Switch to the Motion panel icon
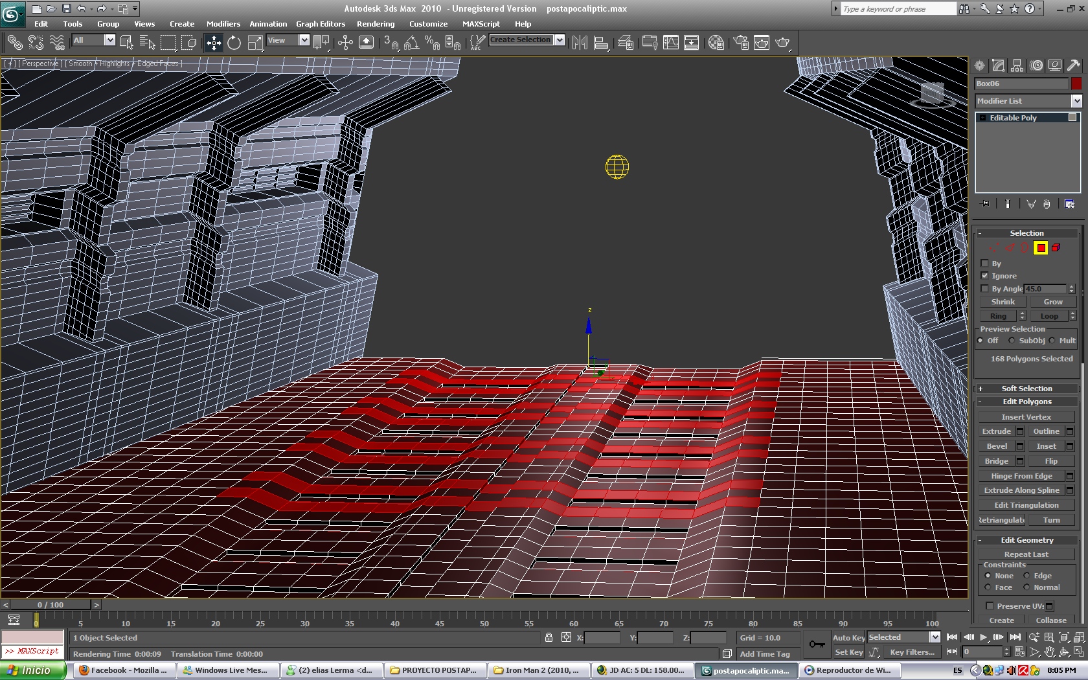The width and height of the screenshot is (1088, 680). [x=1037, y=65]
